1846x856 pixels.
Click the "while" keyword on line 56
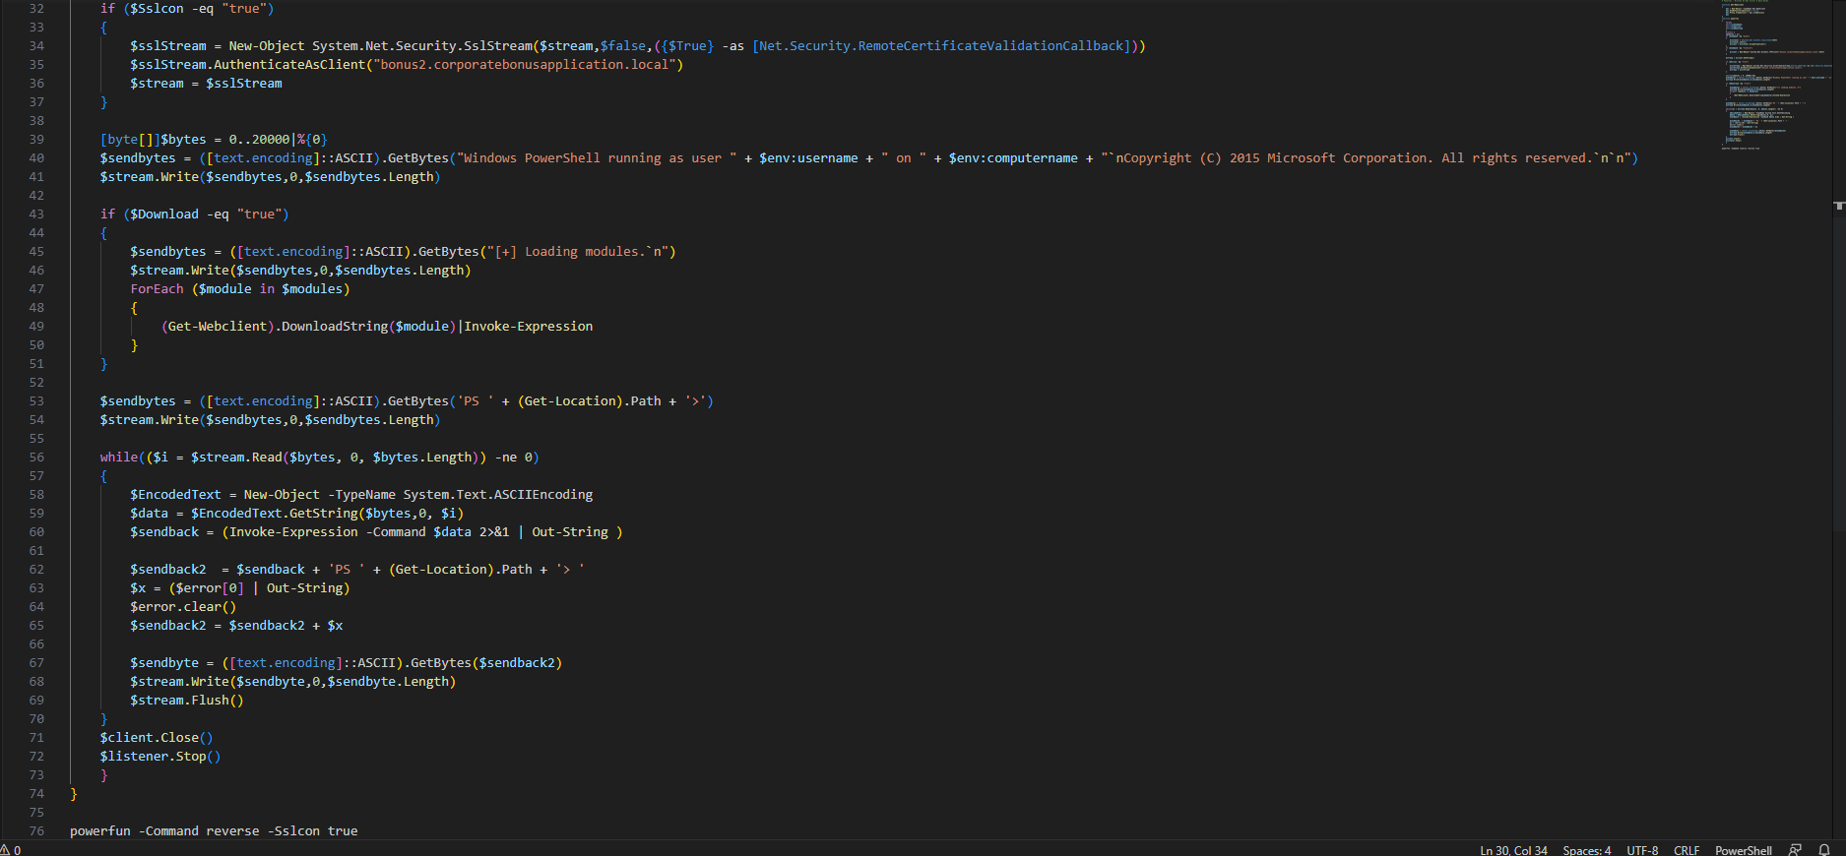tap(119, 457)
